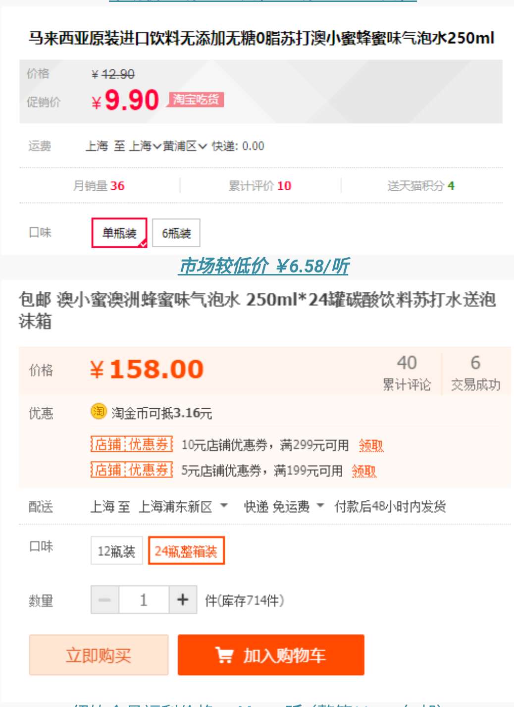Click the 店铺优惠券 badge for 5元 coupon

click(x=131, y=470)
